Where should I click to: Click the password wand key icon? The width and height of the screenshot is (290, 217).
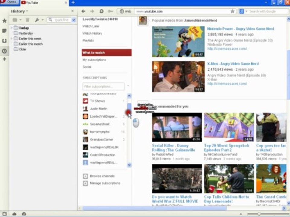tap(111, 11)
